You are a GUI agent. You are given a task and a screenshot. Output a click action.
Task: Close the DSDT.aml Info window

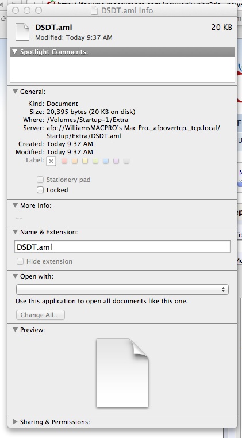[16, 10]
